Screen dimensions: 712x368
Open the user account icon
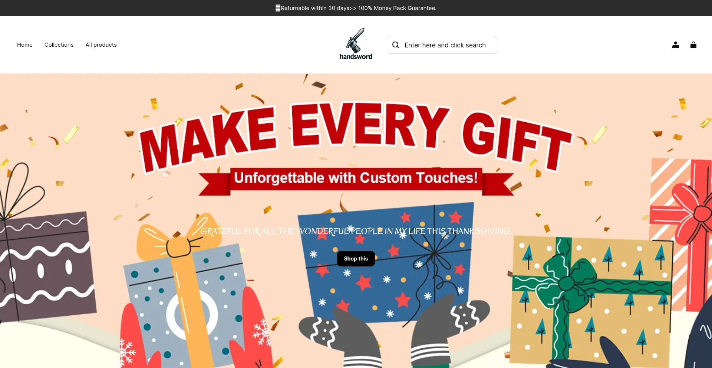[x=676, y=45]
